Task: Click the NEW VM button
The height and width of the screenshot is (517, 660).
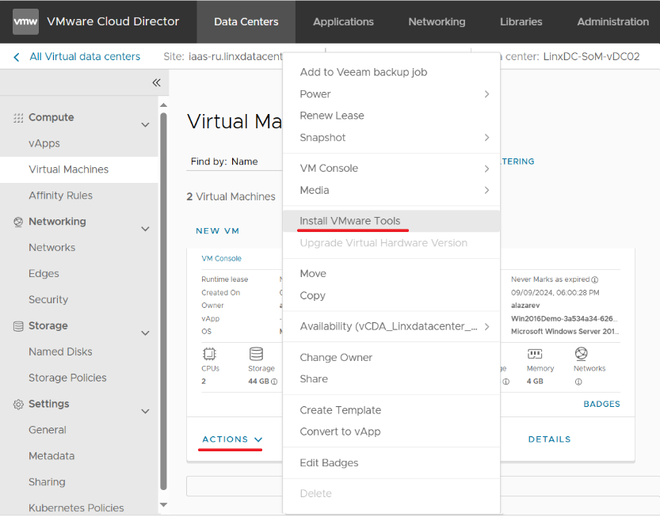Action: click(218, 231)
